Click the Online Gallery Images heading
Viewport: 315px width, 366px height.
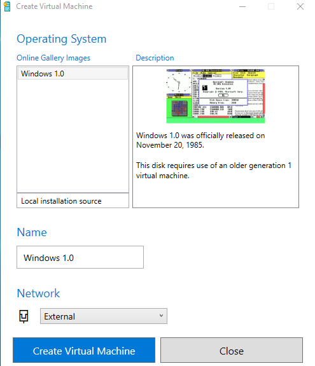point(53,58)
